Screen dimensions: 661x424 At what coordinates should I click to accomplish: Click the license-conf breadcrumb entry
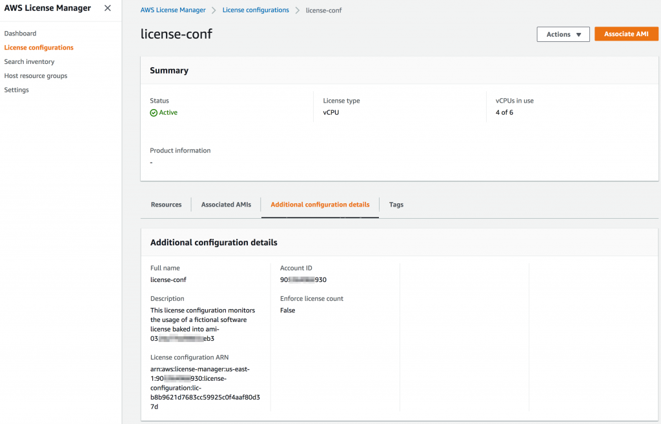(x=323, y=10)
